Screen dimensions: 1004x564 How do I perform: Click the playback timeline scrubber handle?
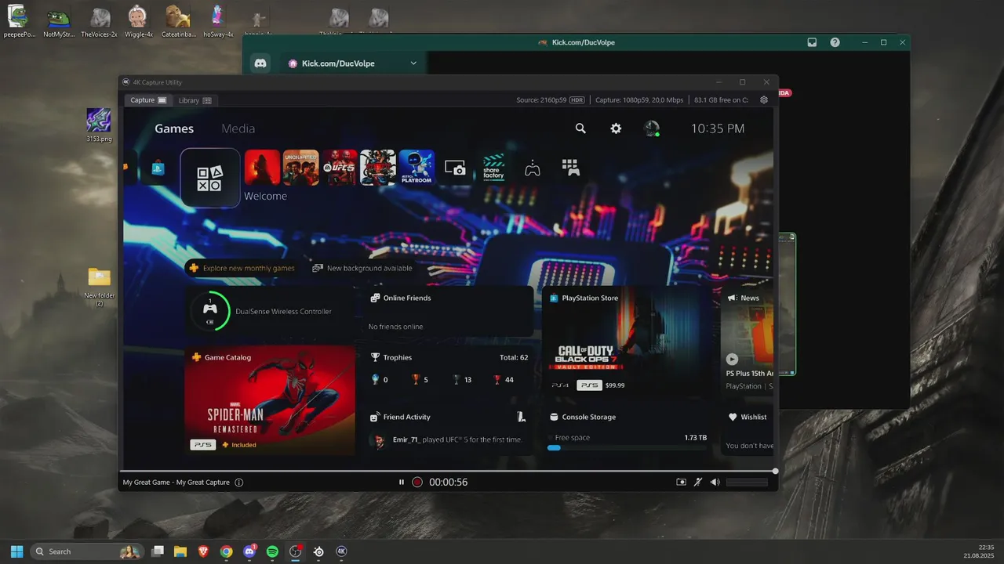click(775, 471)
